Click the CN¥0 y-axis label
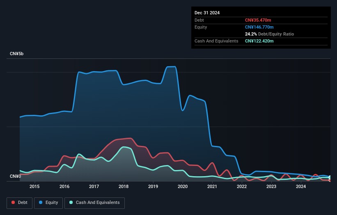 tap(16, 176)
